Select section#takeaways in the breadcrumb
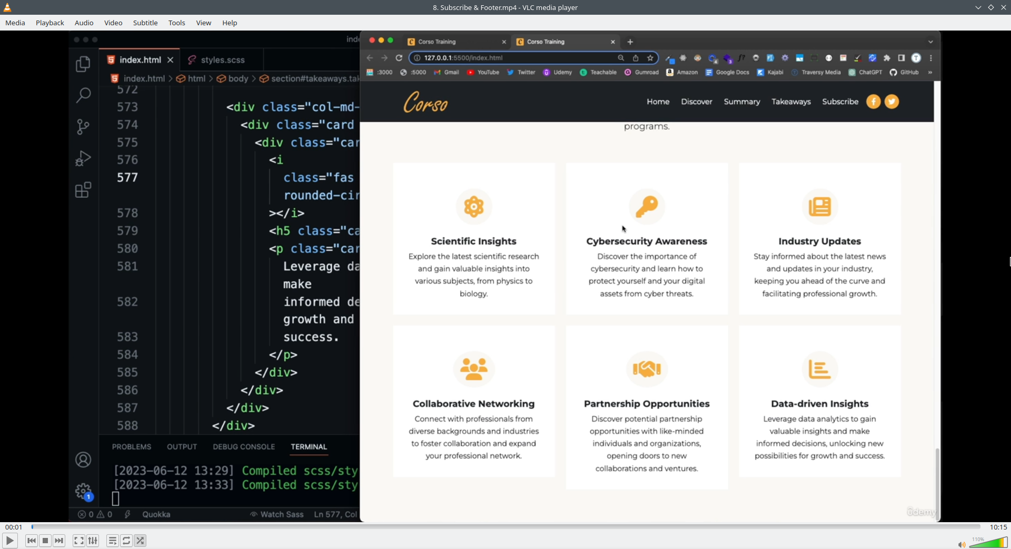1011x549 pixels. [x=310, y=78]
